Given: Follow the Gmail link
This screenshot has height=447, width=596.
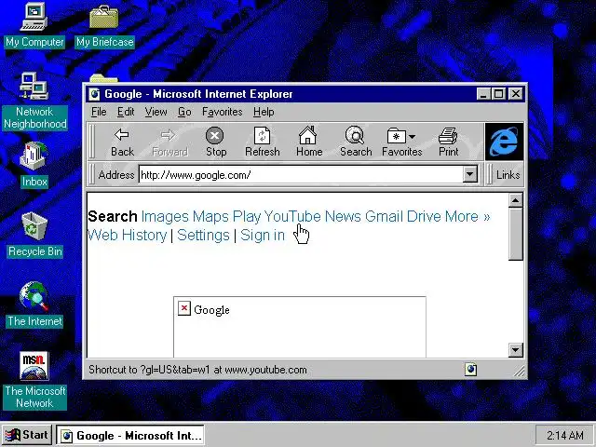Looking at the screenshot, I should [384, 217].
